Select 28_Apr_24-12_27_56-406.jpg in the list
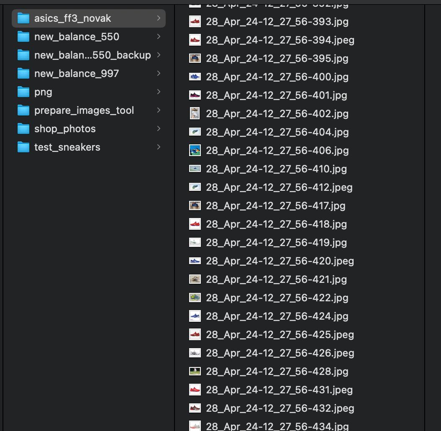This screenshot has width=441, height=431. pos(276,150)
